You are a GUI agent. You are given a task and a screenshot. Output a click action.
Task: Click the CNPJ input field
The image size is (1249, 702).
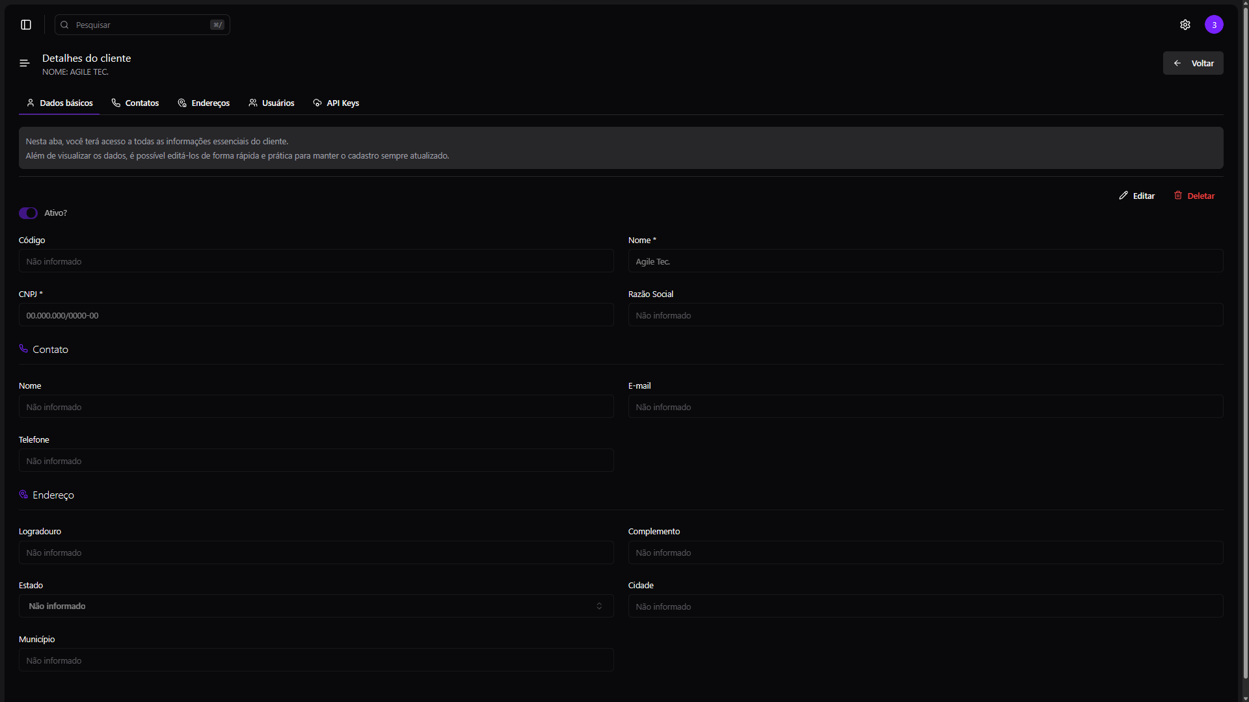click(316, 315)
